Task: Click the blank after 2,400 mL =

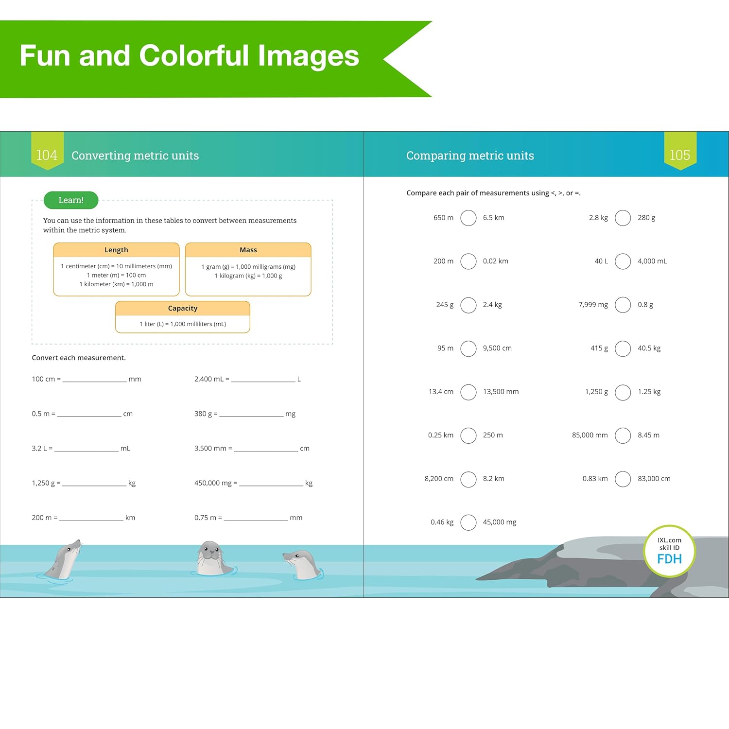Action: (x=263, y=379)
